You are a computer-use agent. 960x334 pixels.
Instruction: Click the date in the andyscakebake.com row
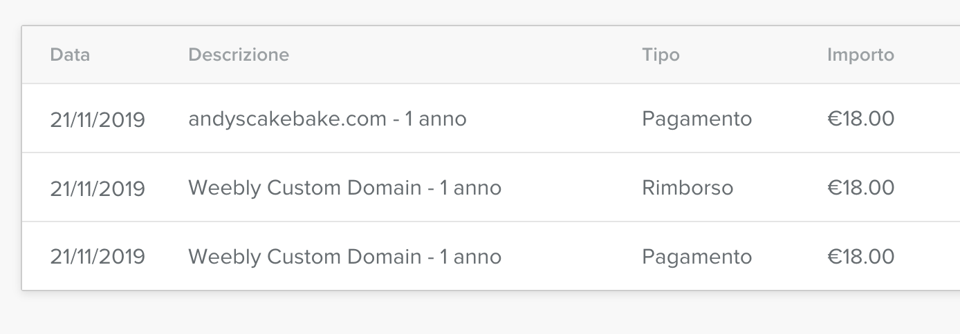tap(98, 119)
